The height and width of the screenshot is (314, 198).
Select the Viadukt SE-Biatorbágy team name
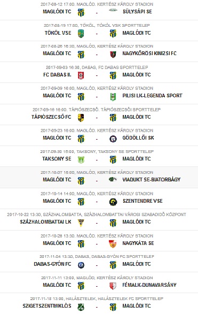[152, 179]
